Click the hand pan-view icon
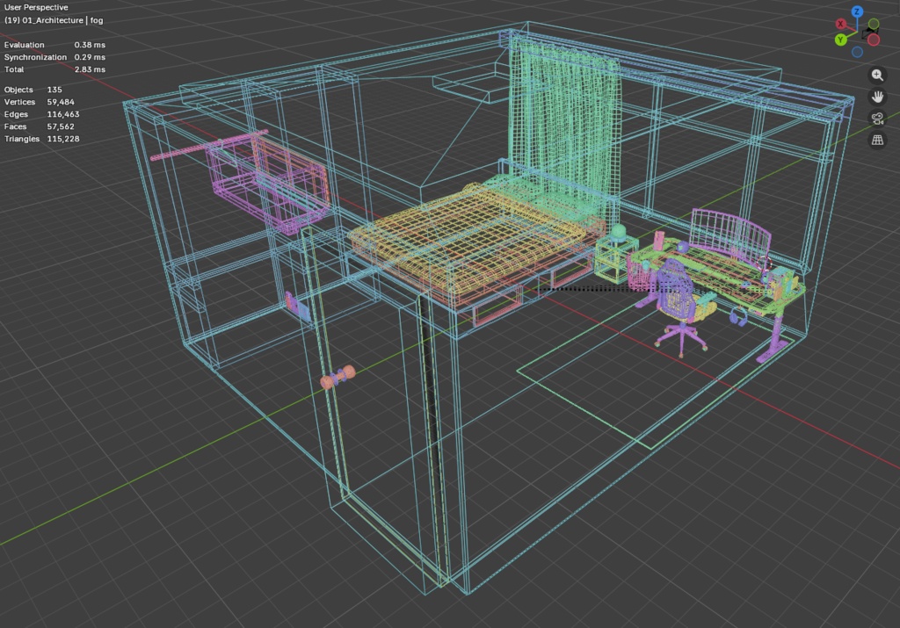900x628 pixels. click(x=877, y=97)
